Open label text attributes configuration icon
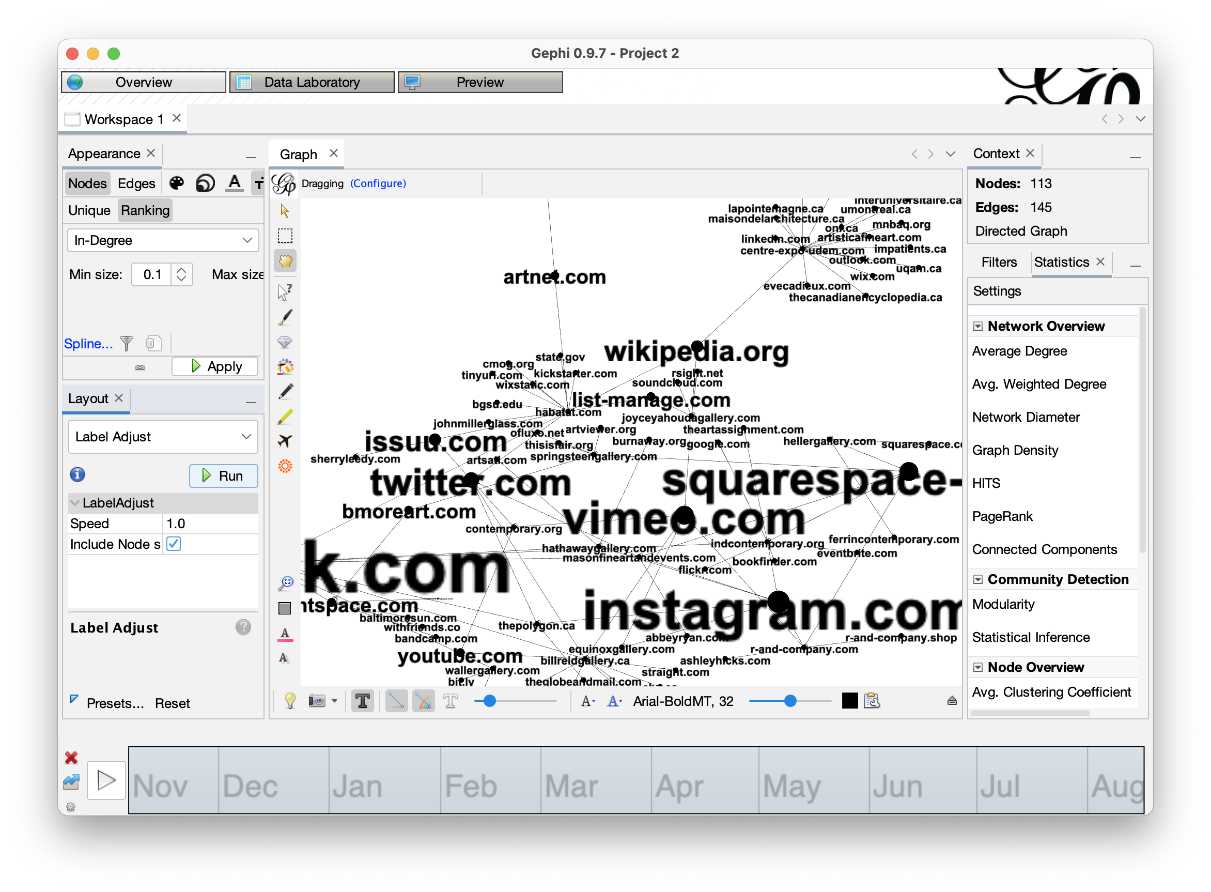 [x=872, y=701]
